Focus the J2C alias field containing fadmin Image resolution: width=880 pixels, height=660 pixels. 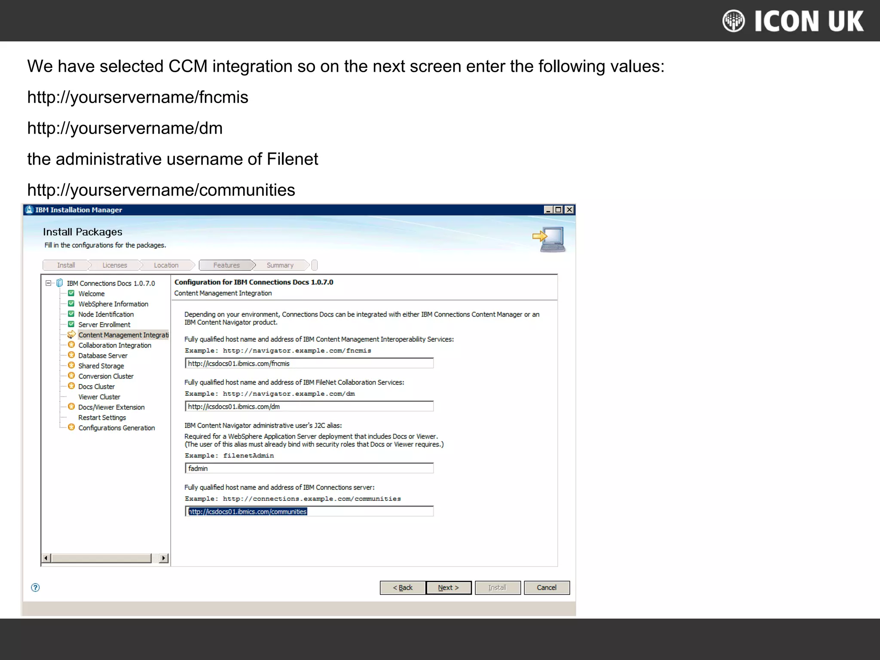tap(309, 468)
